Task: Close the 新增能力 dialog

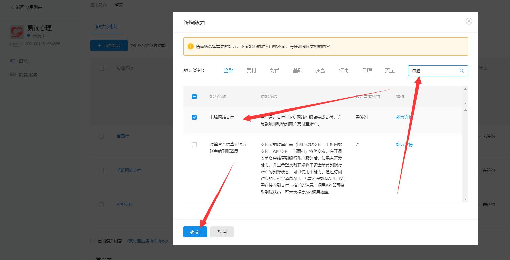Action: tap(469, 21)
